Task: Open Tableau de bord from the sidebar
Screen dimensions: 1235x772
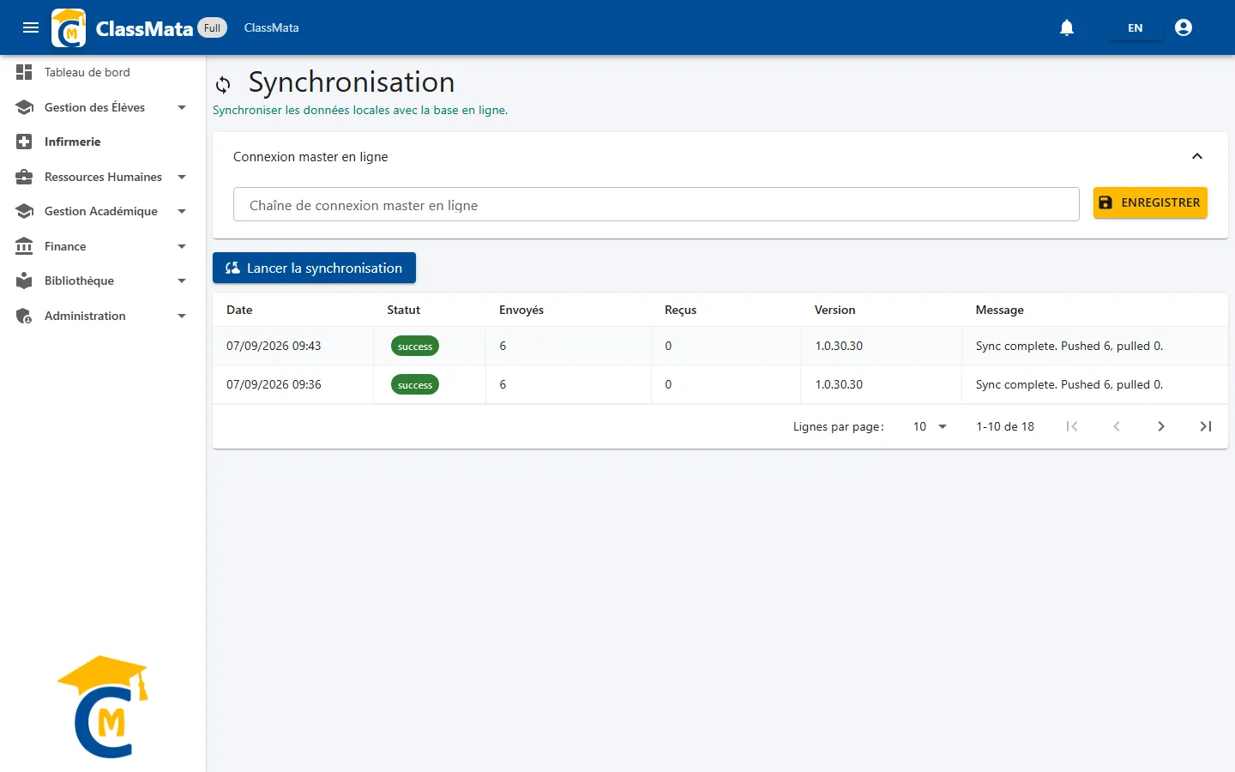Action: click(103, 72)
